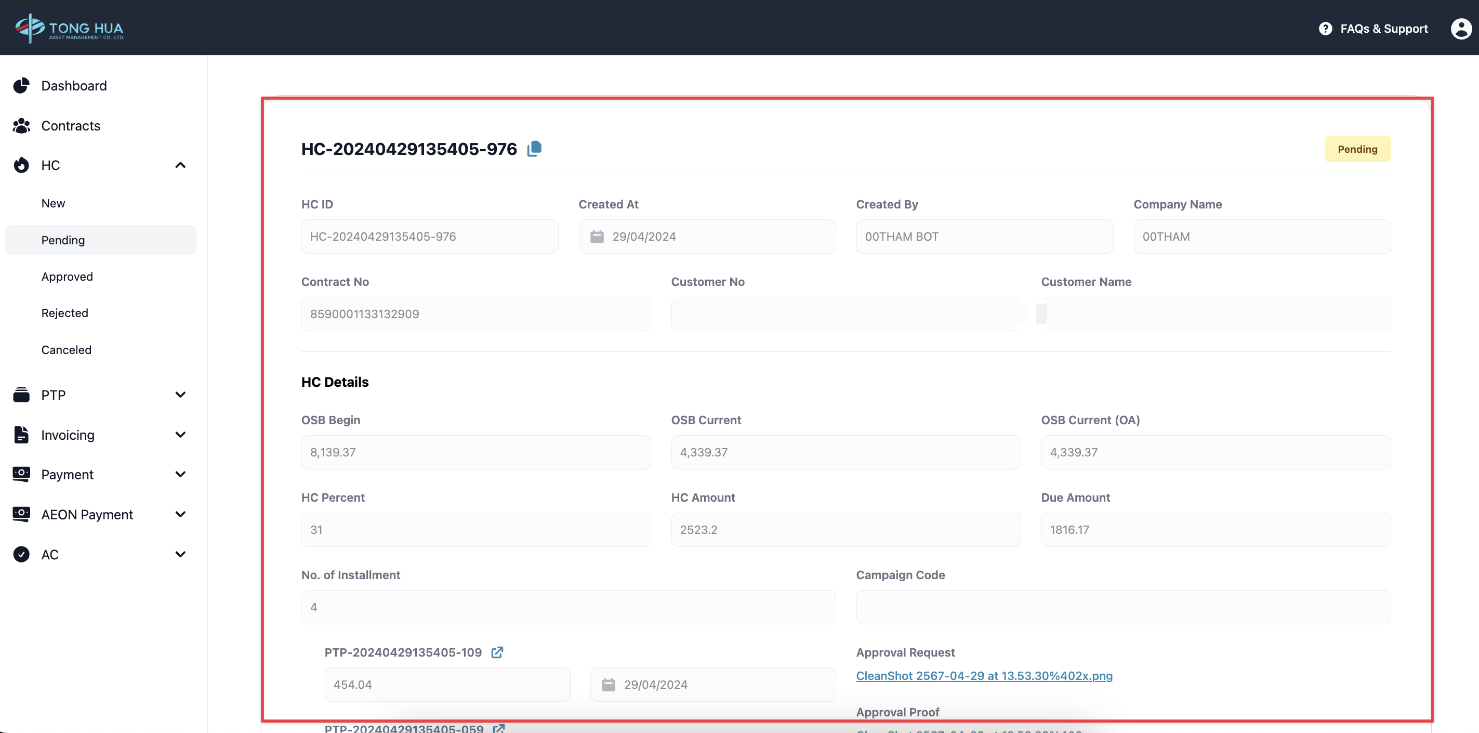The height and width of the screenshot is (733, 1479).
Task: Click the Invoicing document icon
Action: pyautogui.click(x=21, y=435)
